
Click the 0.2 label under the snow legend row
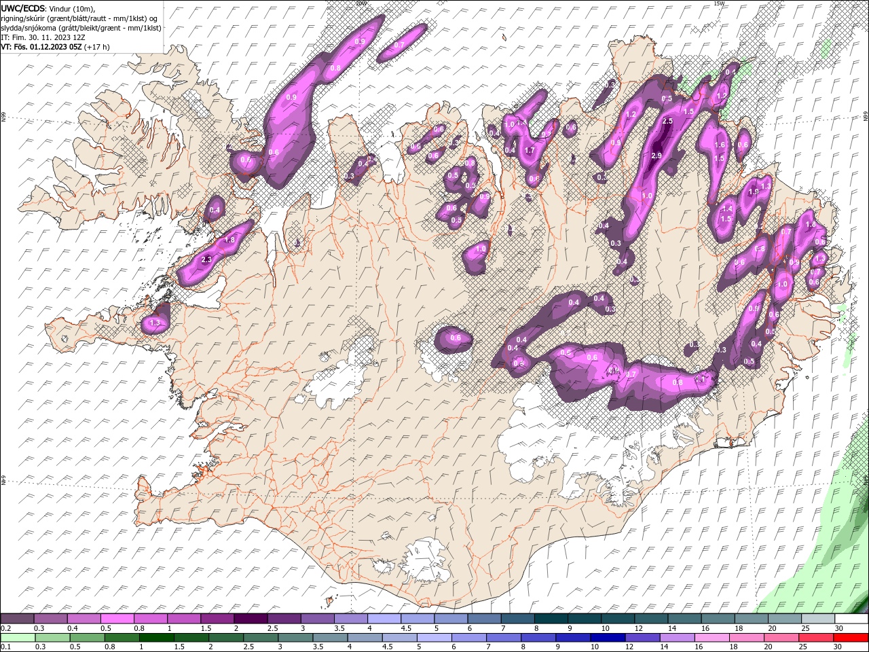pyautogui.click(x=6, y=628)
